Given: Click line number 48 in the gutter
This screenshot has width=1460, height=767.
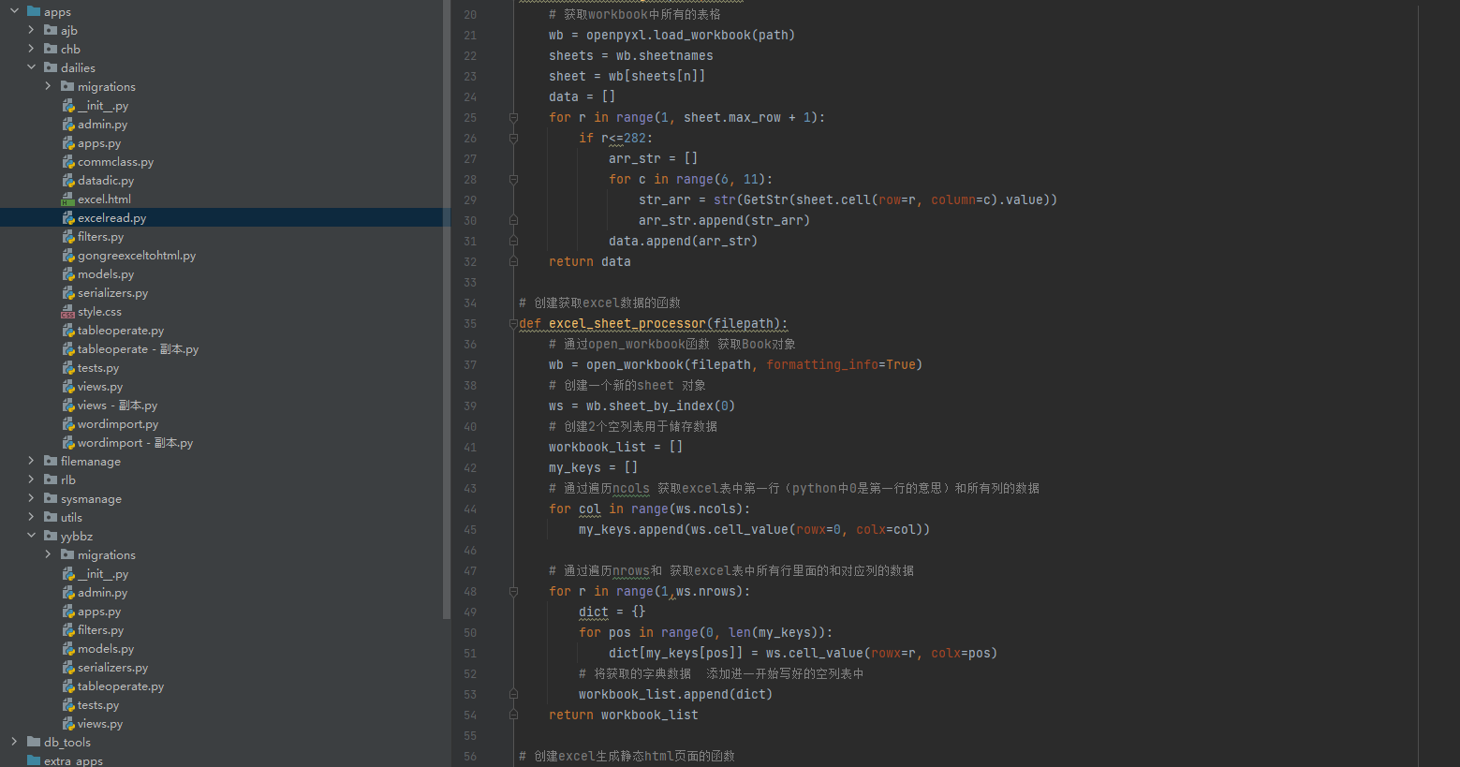Looking at the screenshot, I should [470, 591].
